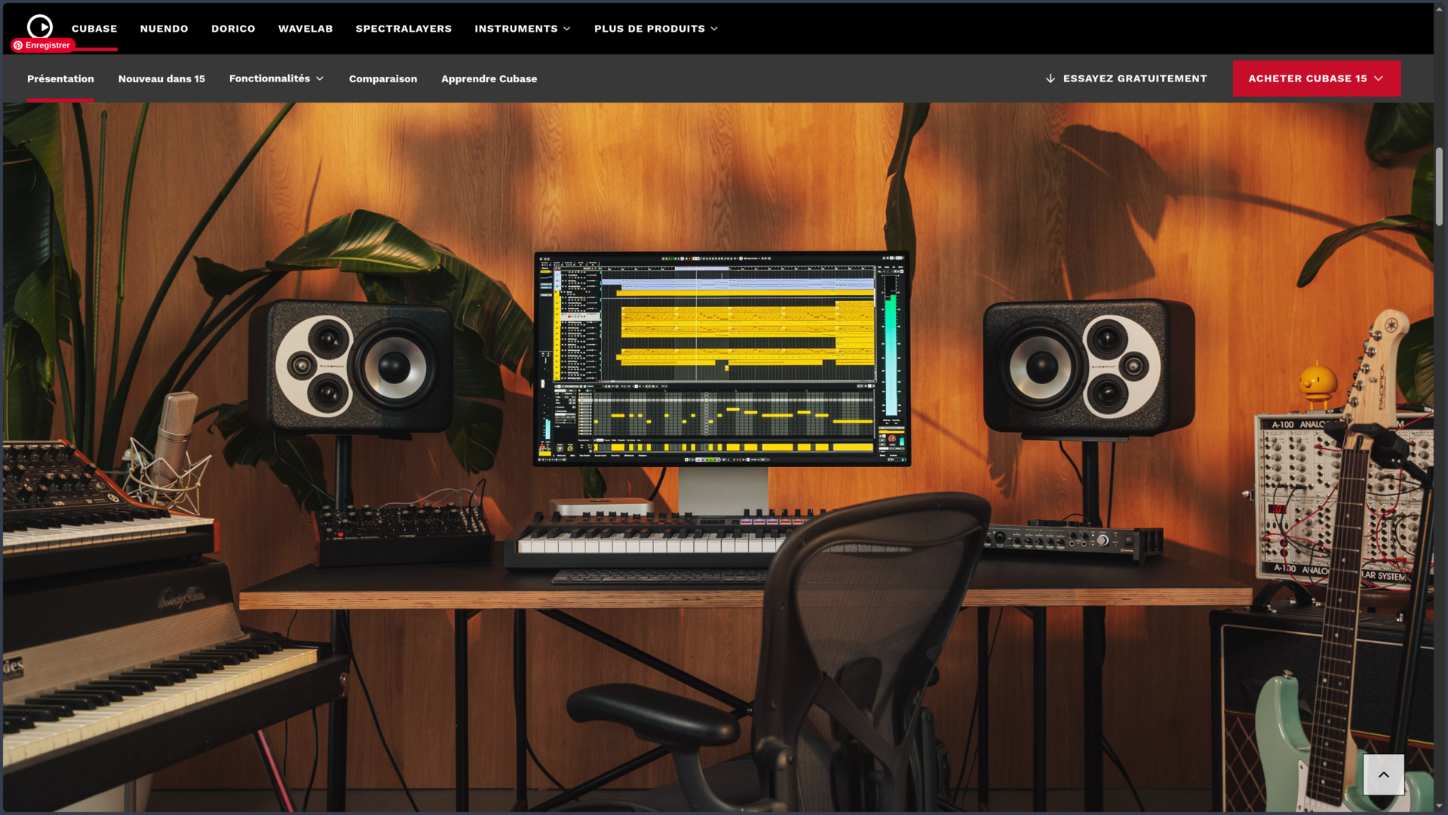The image size is (1448, 815).
Task: Open the Nuendo product link
Action: [x=164, y=29]
